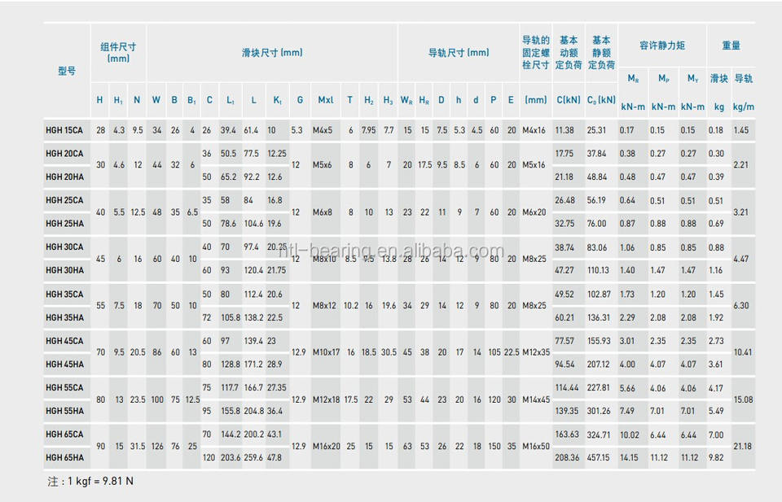Click the note '1 kgf = 9.81 N'
This screenshot has width=782, height=502.
click(100, 482)
